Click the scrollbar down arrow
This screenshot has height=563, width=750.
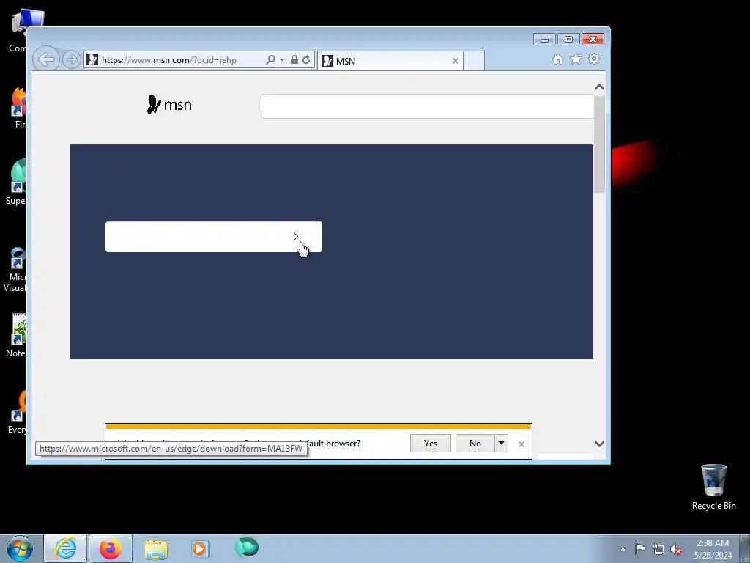pos(599,444)
